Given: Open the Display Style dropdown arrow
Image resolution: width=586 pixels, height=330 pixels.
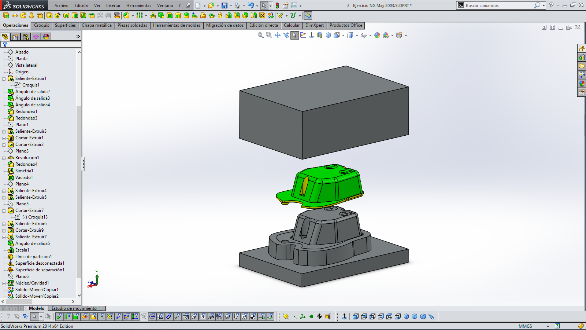Looking at the screenshot, I should click(357, 36).
